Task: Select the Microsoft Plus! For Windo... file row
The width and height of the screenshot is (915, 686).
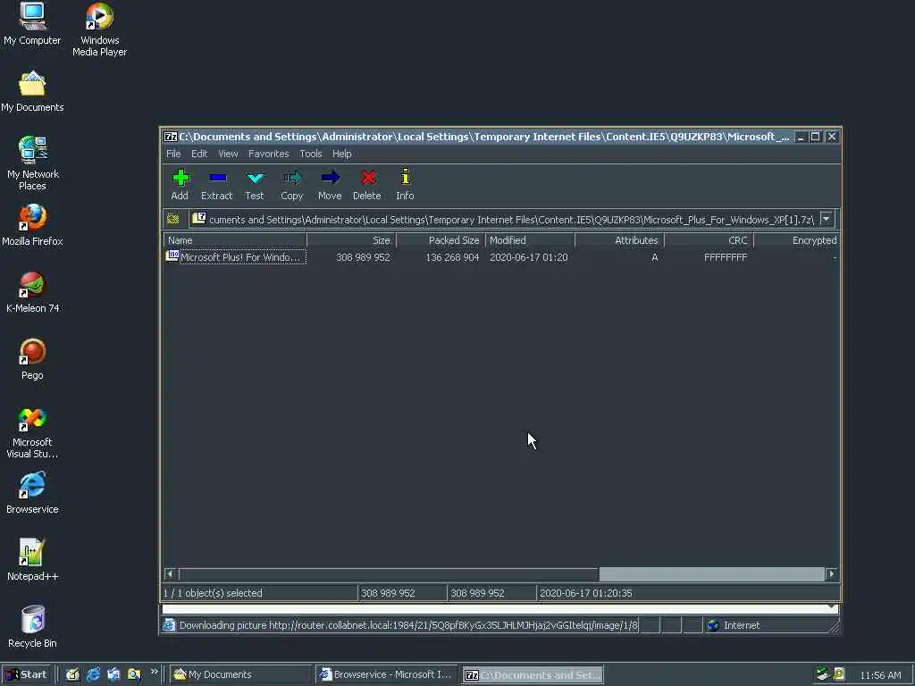Action: tap(502, 257)
